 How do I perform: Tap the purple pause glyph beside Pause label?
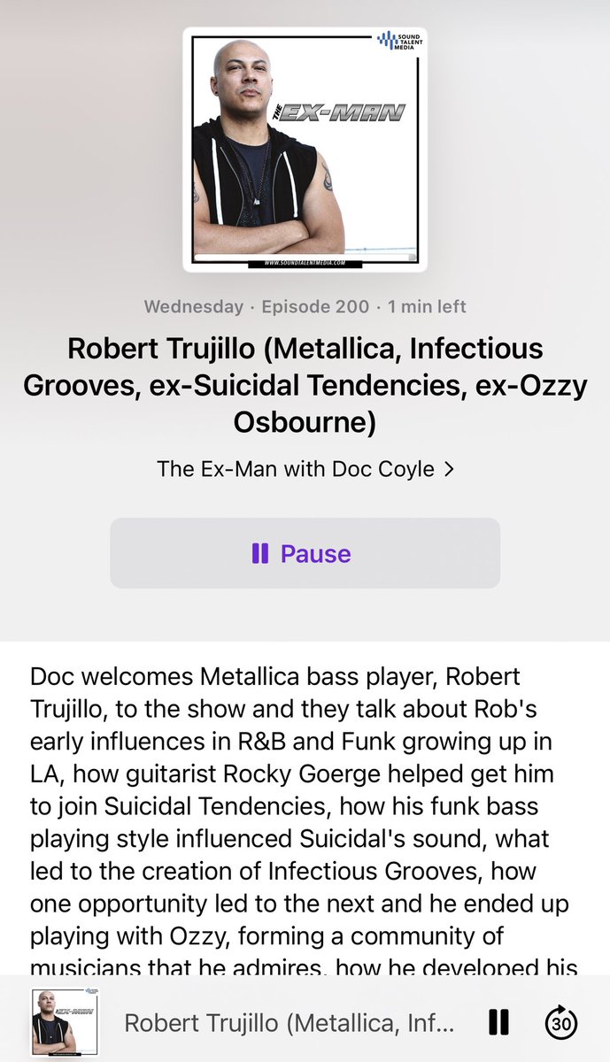[x=259, y=554]
